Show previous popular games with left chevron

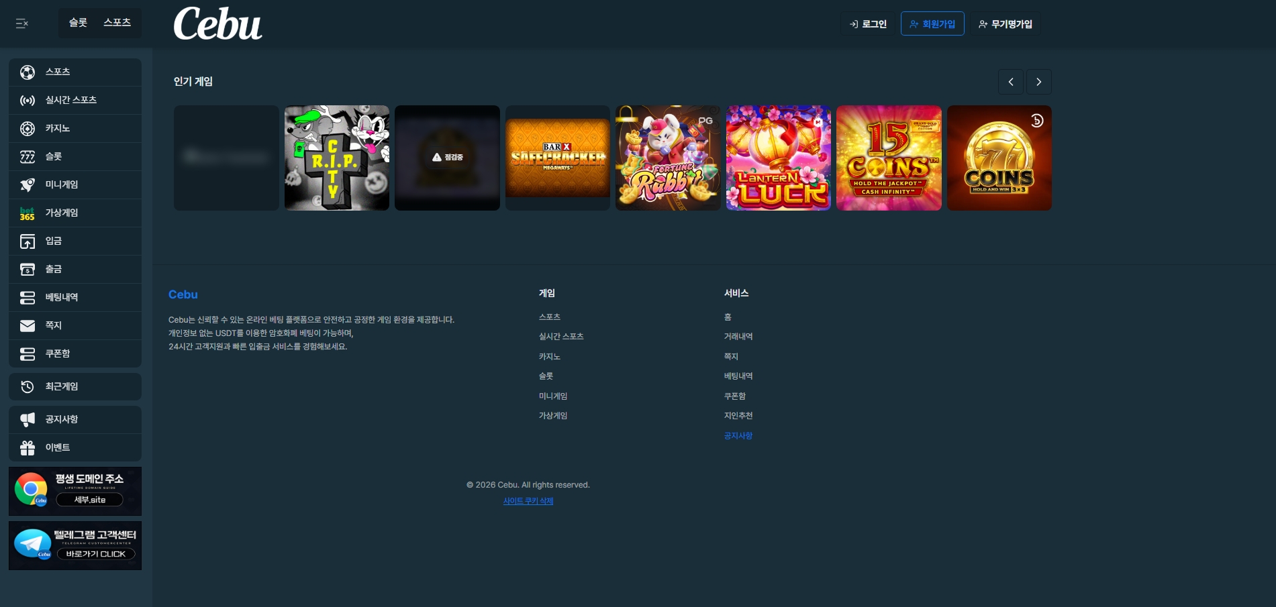tap(1011, 82)
